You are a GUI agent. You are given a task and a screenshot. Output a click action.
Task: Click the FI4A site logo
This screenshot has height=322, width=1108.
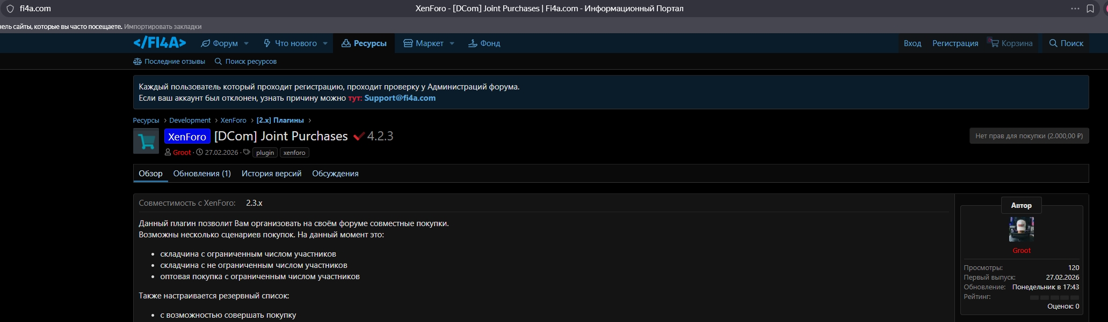[160, 43]
